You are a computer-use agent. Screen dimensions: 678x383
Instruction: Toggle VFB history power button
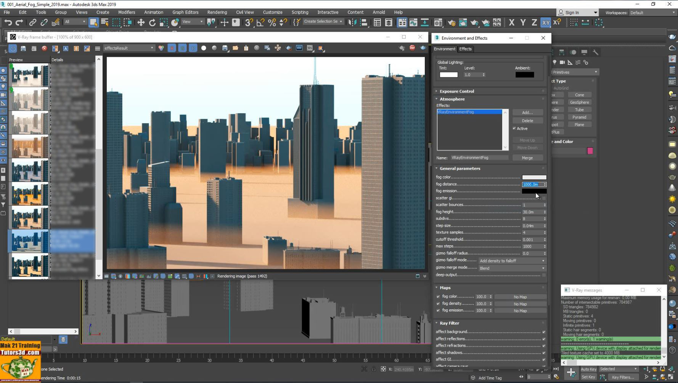pyautogui.click(x=13, y=48)
